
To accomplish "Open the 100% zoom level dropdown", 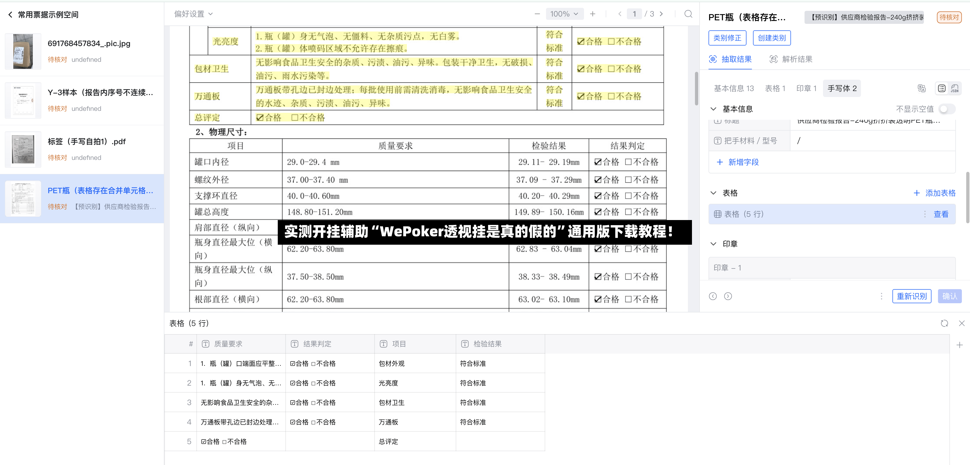I will click(x=564, y=14).
